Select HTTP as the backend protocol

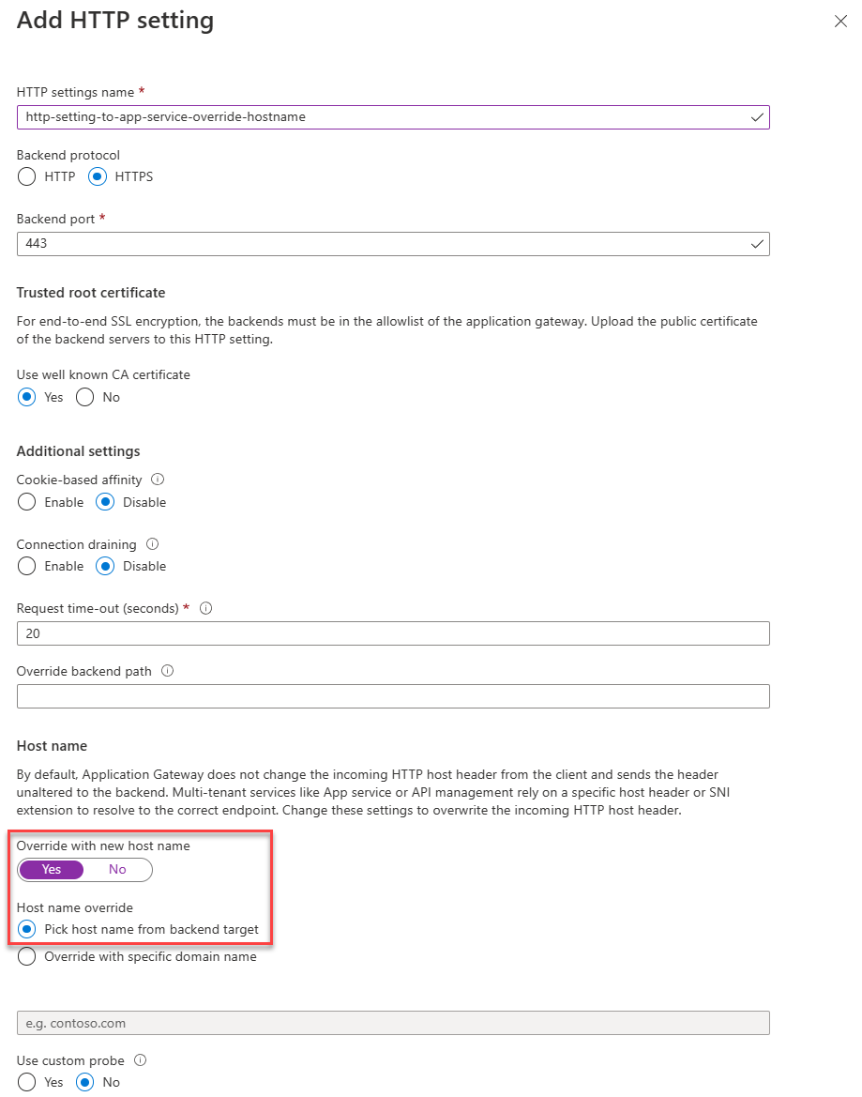(26, 176)
